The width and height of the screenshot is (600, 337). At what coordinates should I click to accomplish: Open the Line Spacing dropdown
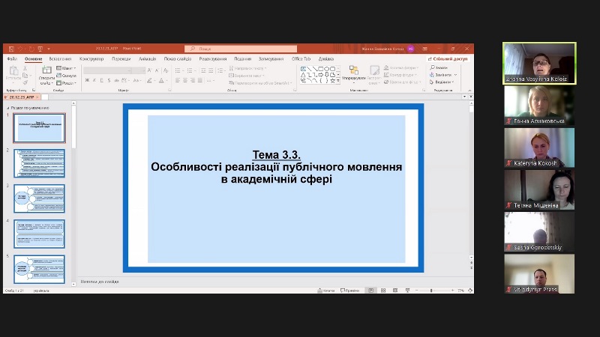pos(220,70)
